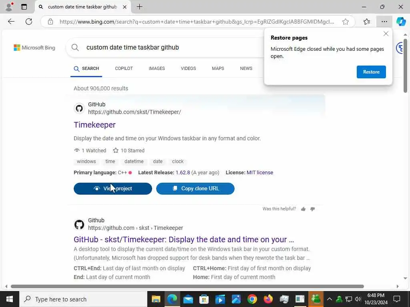Screen dimensions: 410x307
Task: Add this page to favorites star
Action: coord(346,22)
